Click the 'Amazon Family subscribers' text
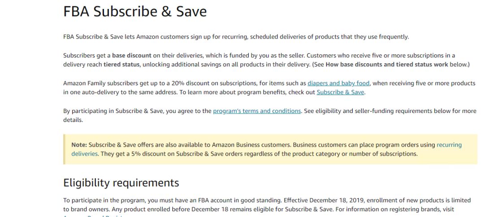 [99, 83]
